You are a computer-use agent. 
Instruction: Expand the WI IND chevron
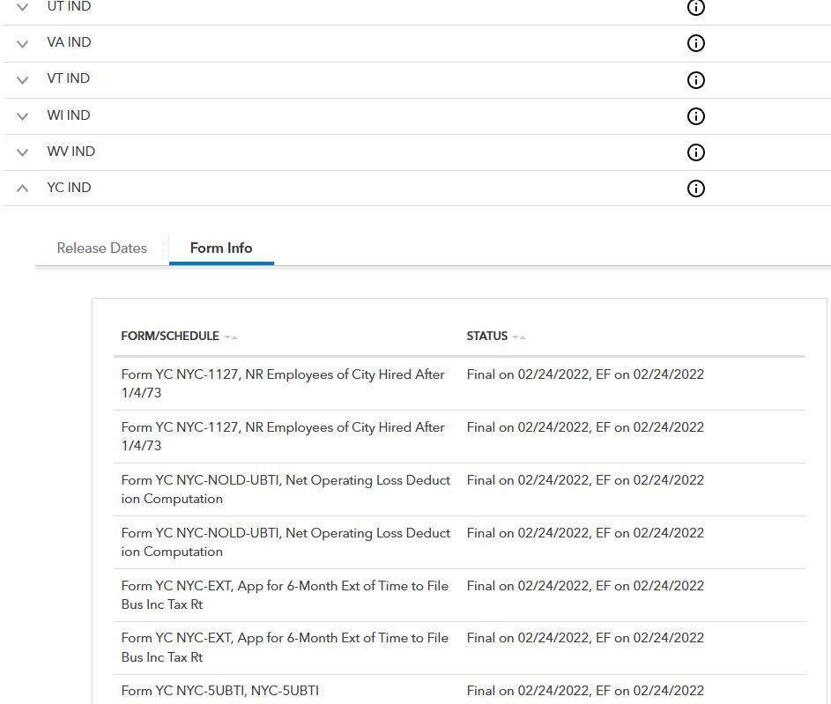pos(23,115)
